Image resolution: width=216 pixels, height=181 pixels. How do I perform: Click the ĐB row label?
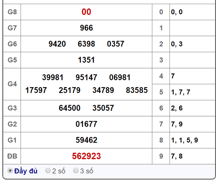point(12,156)
